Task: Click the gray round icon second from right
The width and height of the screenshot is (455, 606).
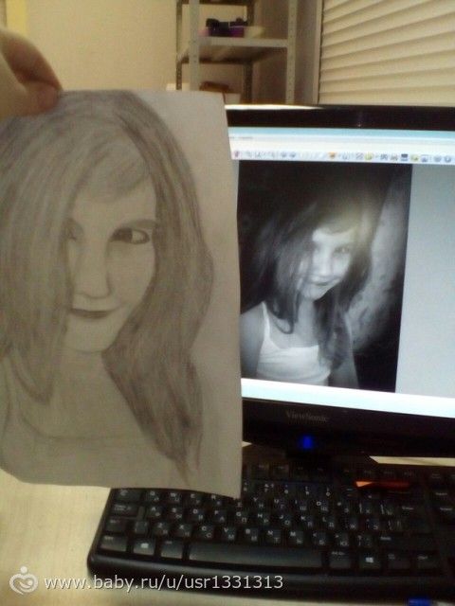Action: (437, 158)
